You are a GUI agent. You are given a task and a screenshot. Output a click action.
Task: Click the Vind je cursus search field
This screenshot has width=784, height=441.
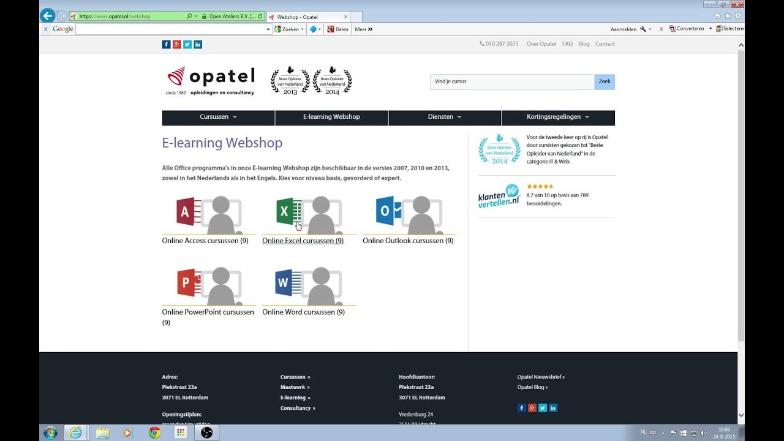point(512,81)
